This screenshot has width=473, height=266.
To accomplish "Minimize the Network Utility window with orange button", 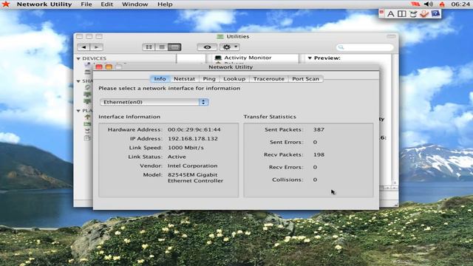I will click(109, 67).
